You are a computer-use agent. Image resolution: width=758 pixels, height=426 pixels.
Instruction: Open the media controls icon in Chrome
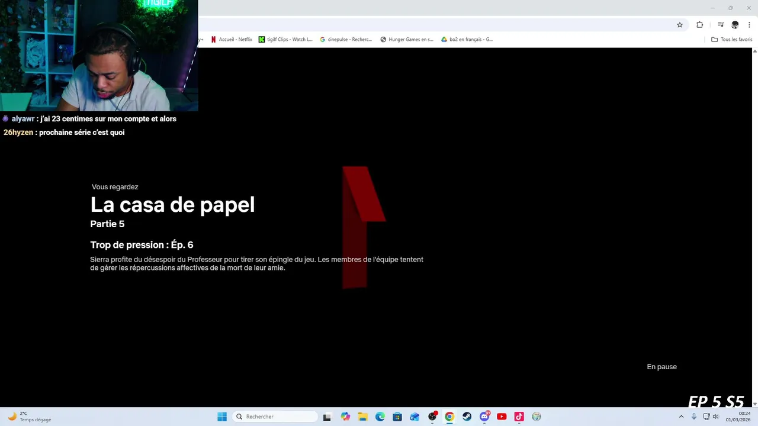pyautogui.click(x=721, y=25)
